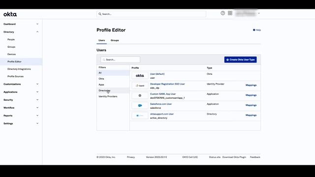Open Directory Integrations in the sidebar
This screenshot has height=177, width=315.
point(19,69)
